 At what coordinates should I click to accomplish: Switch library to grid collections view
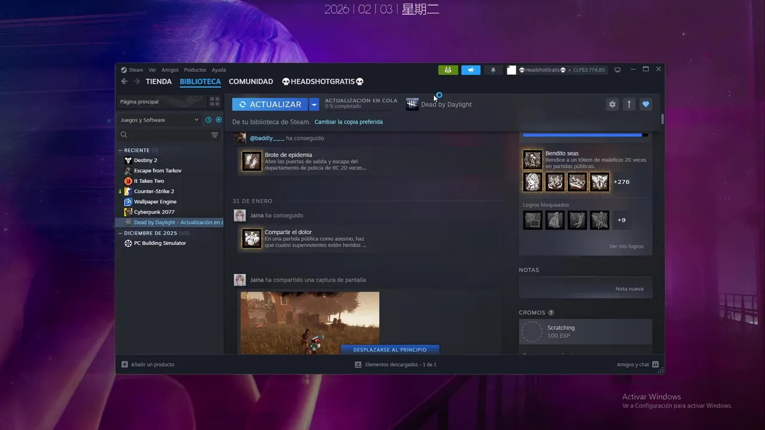click(215, 102)
